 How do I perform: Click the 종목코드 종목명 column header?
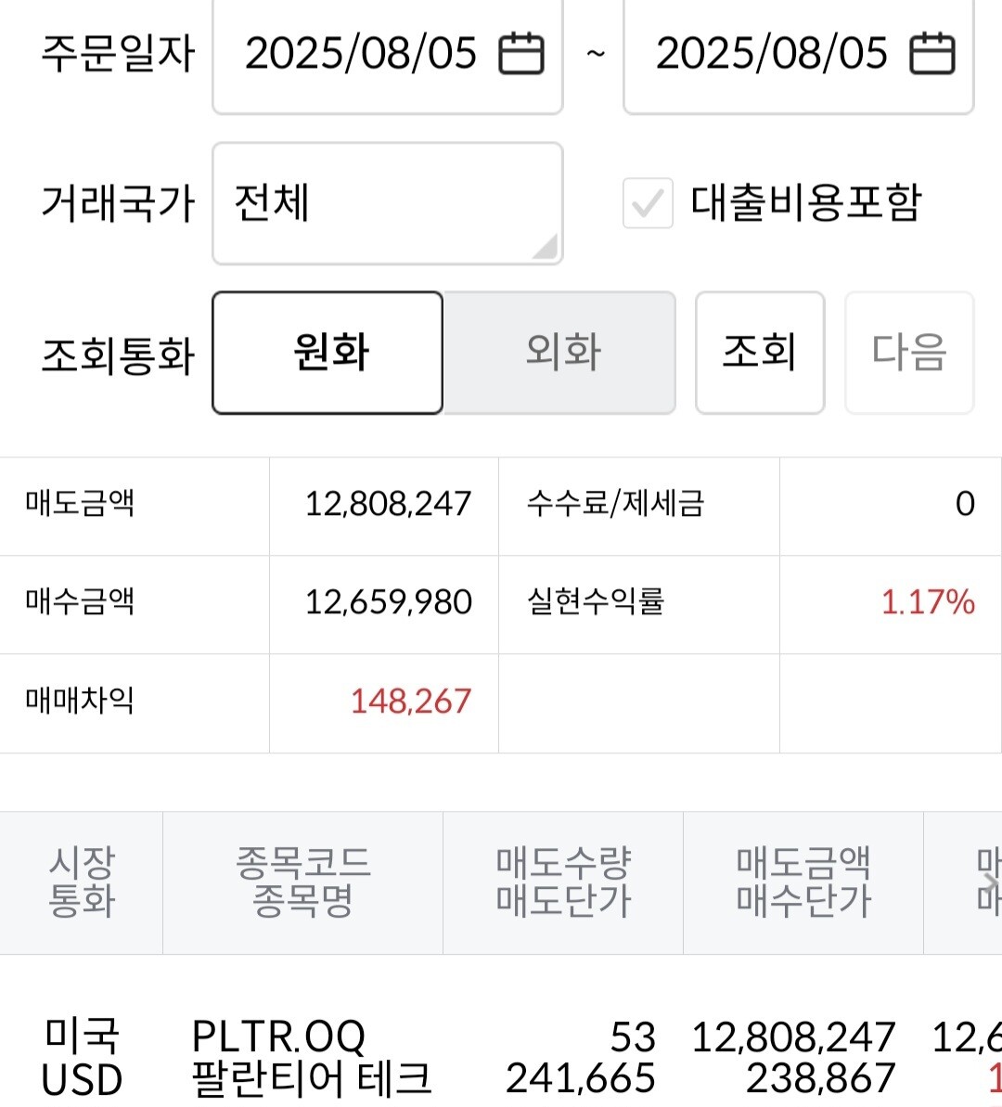302,882
